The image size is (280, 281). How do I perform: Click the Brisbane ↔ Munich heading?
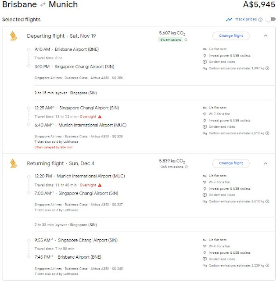point(40,4)
